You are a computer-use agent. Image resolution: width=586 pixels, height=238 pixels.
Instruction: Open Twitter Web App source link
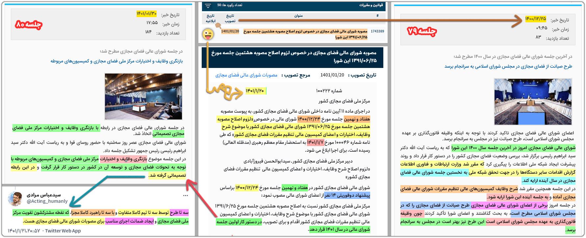[x=63, y=231]
